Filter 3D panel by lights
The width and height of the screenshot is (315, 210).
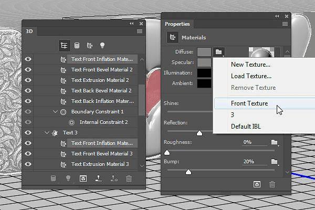coord(102,46)
